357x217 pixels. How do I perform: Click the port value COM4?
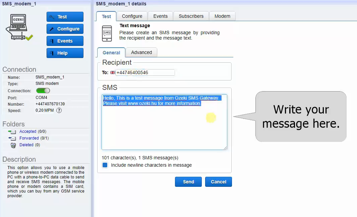[42, 98]
